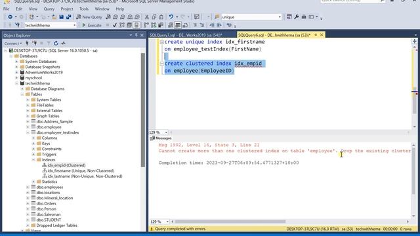Click the New Query toolbar button
420x236 pixels.
click(x=89, y=17)
